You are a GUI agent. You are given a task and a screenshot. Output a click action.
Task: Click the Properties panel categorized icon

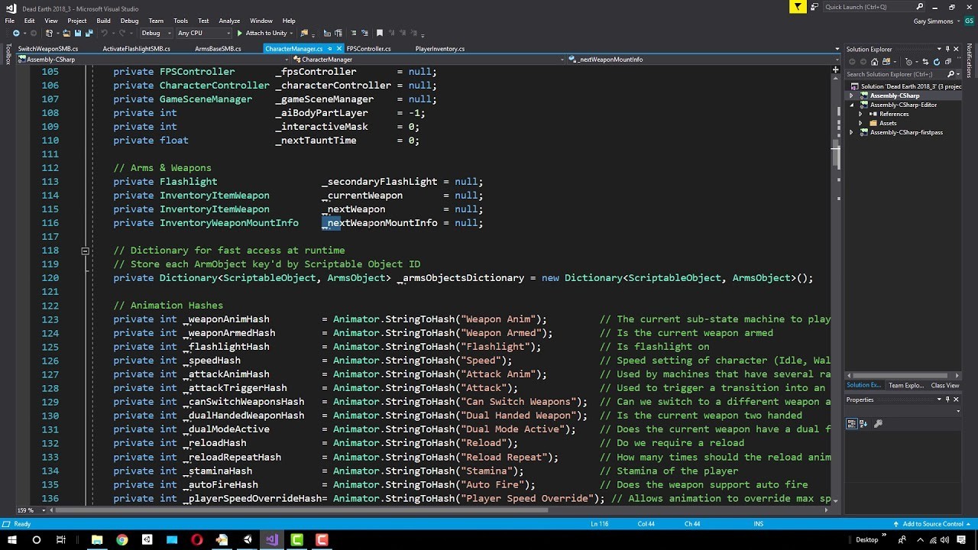click(853, 423)
